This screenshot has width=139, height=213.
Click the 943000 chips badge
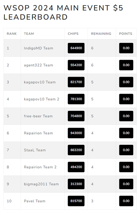coord(76,133)
